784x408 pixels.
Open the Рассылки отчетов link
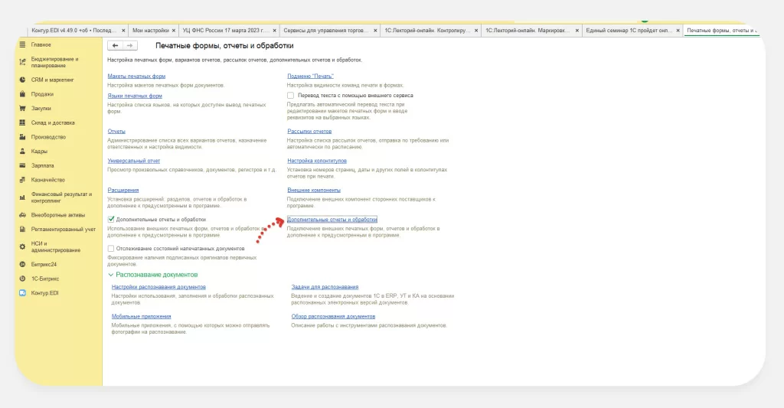pos(309,132)
